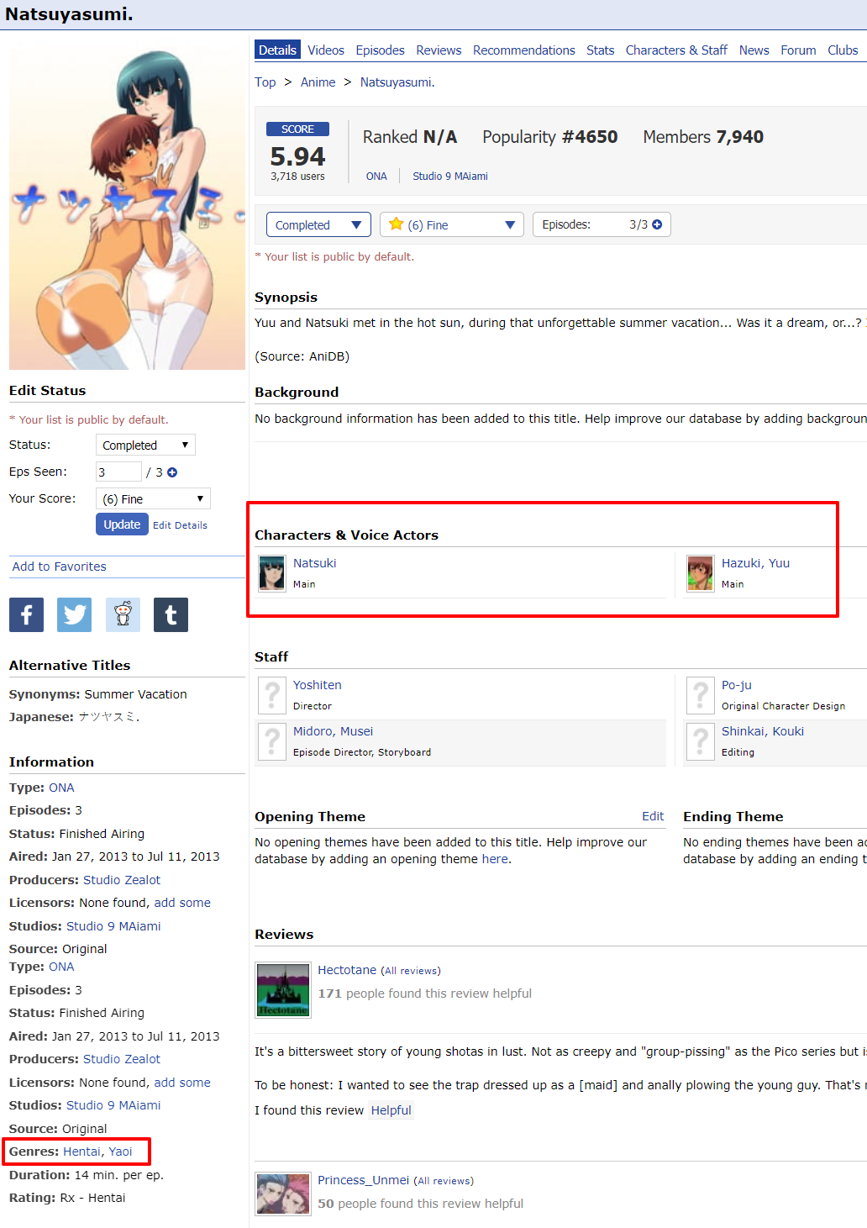
Task: Click the plus icon next to Eps Seen
Action: (x=172, y=472)
